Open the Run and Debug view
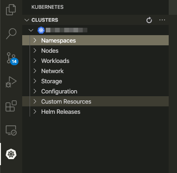The height and width of the screenshot is (173, 177). coord(11,82)
